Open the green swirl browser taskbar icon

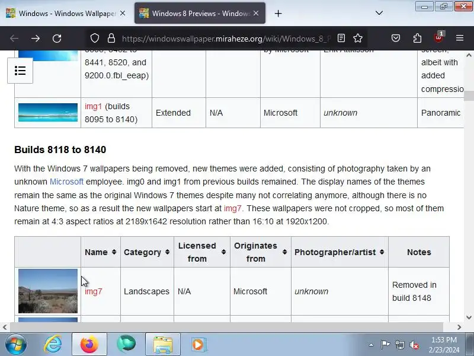click(126, 345)
